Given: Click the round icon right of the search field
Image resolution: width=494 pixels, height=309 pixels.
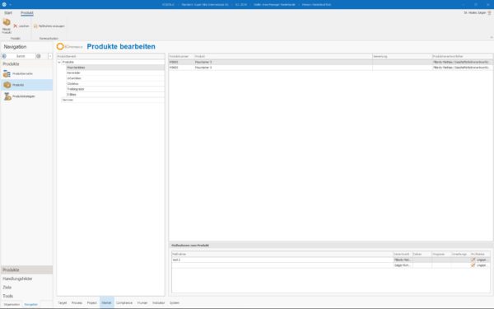Looking at the screenshot, I should pyautogui.click(x=39, y=56).
